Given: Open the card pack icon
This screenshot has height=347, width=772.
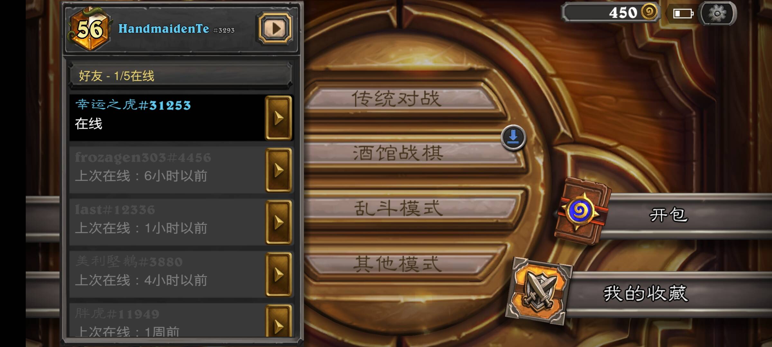Looking at the screenshot, I should click(x=582, y=211).
